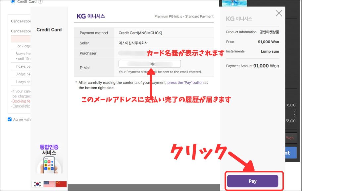
Task: Open the integrated authentication service banner
Action: tap(49, 159)
